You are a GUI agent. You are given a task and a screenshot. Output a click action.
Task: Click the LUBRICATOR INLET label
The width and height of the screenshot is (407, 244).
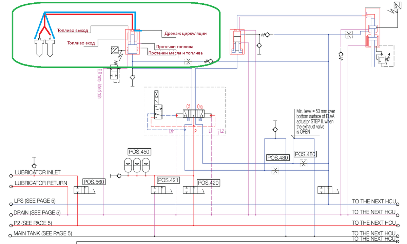click(37, 173)
